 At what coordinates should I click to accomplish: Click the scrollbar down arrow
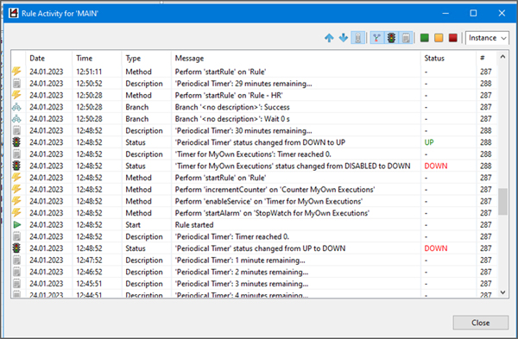[502, 292]
